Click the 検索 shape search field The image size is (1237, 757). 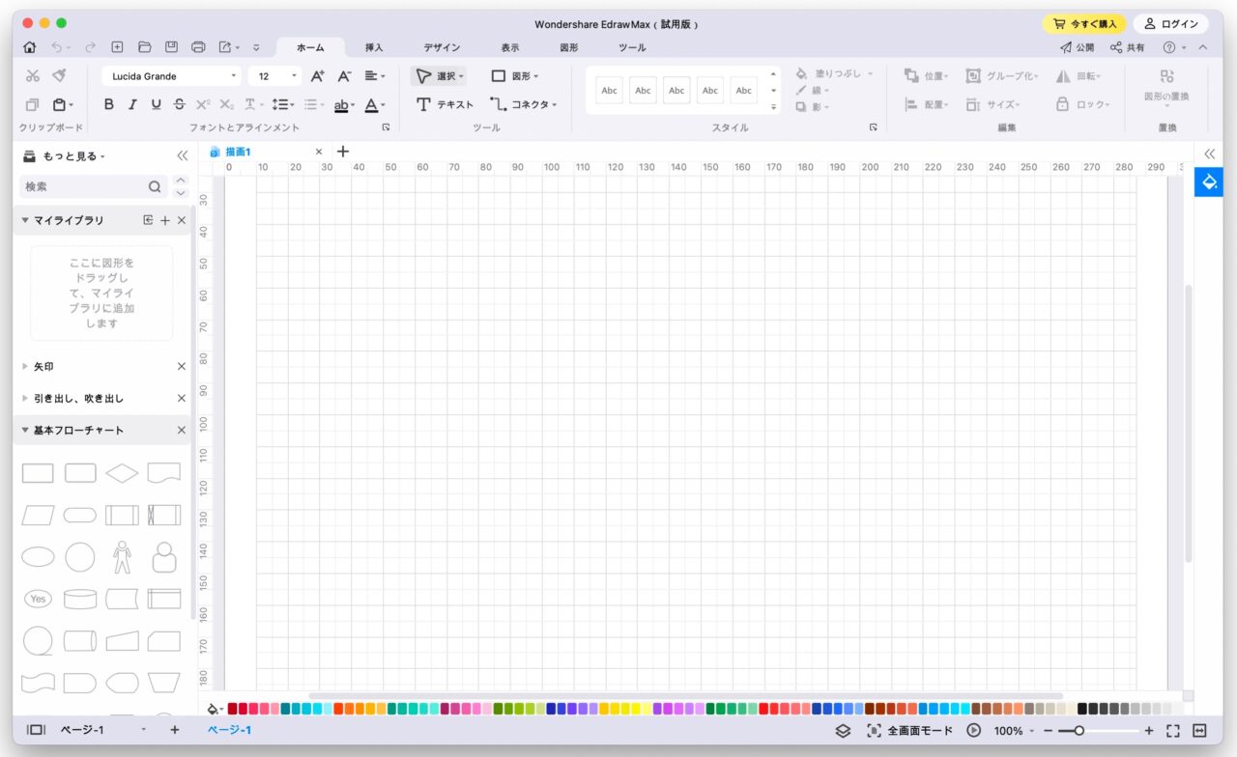click(x=84, y=186)
